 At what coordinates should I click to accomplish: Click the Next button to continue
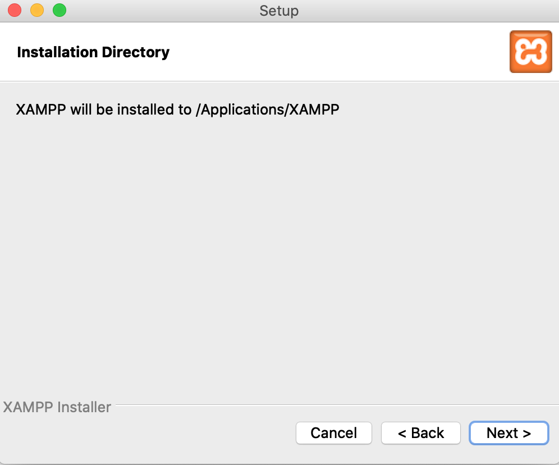(x=508, y=433)
